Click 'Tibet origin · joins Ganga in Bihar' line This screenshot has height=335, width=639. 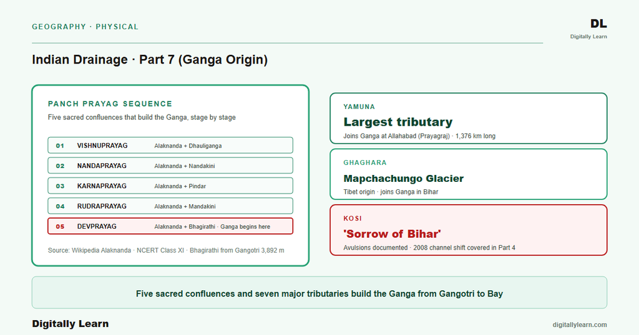pos(391,192)
